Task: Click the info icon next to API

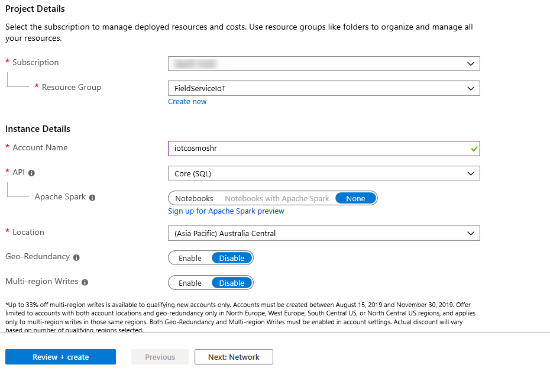Action: (31, 173)
